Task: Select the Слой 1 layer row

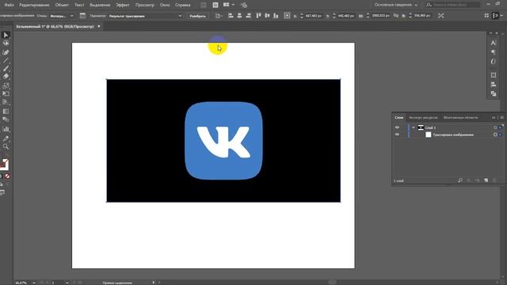Action: point(448,127)
